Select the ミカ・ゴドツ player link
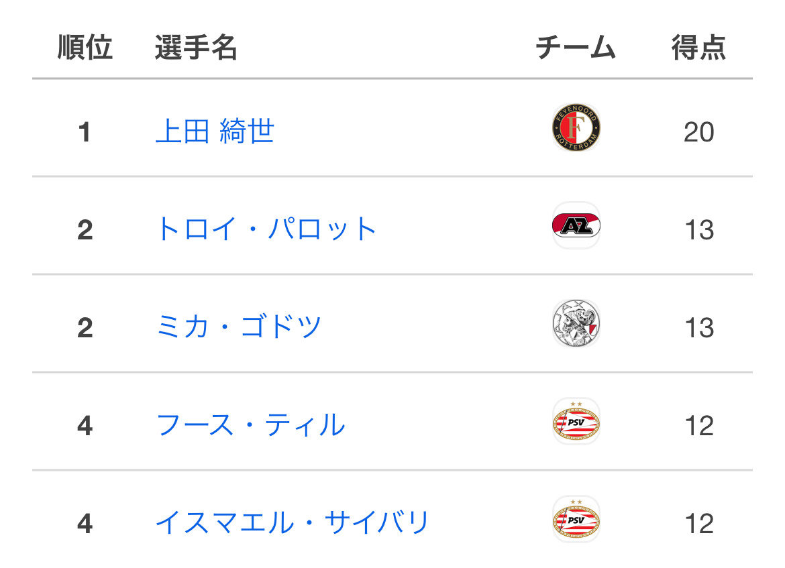 239,327
